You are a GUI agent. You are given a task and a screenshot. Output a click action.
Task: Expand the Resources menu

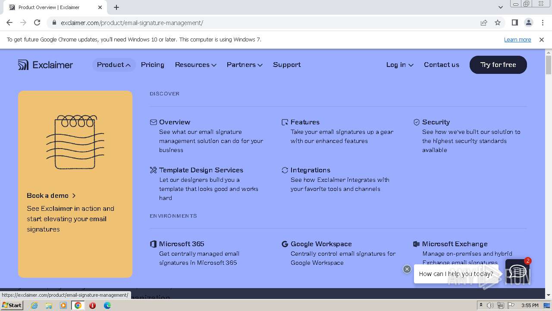point(196,65)
